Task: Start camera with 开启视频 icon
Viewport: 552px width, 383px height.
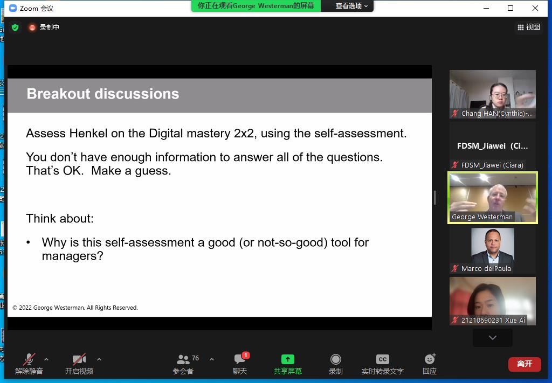Action: [79, 359]
